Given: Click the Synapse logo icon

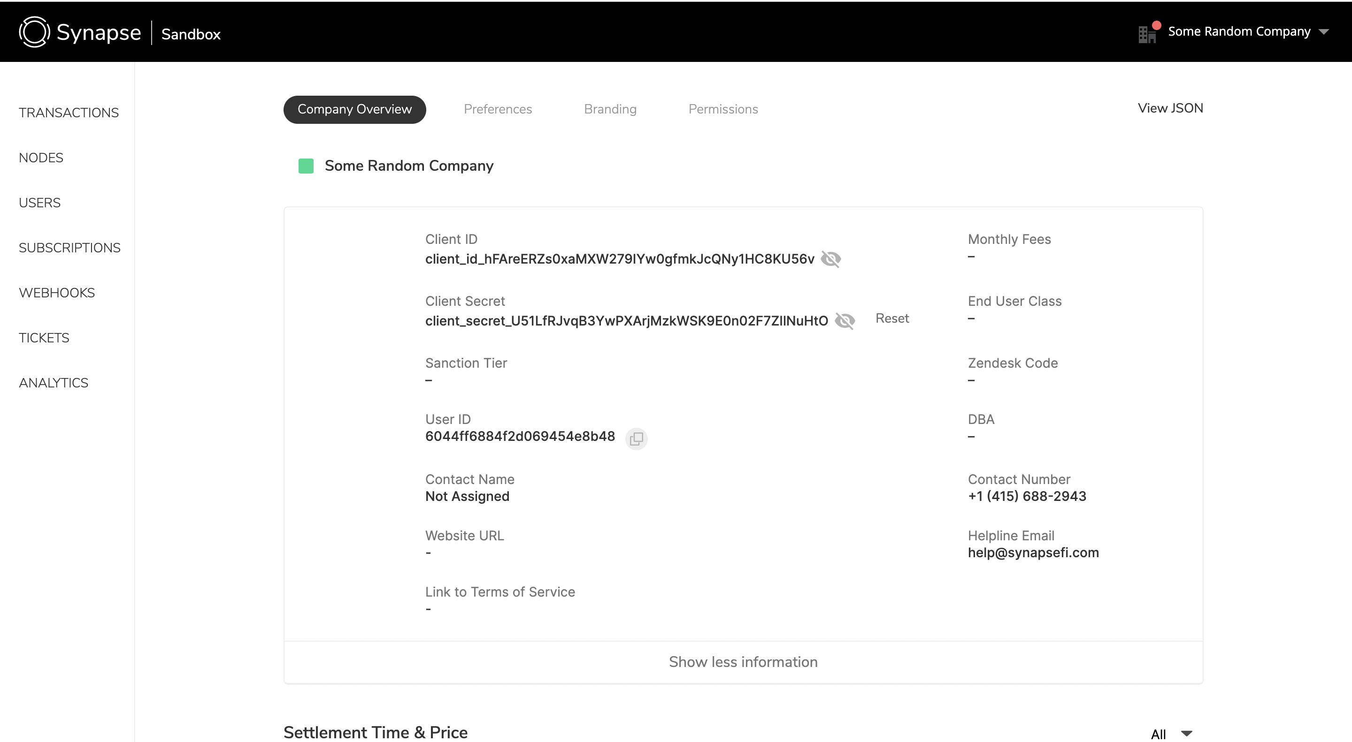Looking at the screenshot, I should (34, 32).
